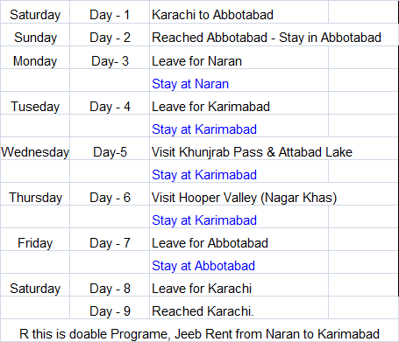Viewport: 399px width, 342px height.
Task: Click the 'Stay at Abbotabad' blue cell
Action: click(239, 266)
